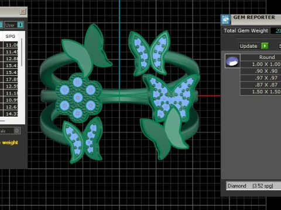Click the Total Gem Weight label
The image size is (281, 210).
(246, 31)
